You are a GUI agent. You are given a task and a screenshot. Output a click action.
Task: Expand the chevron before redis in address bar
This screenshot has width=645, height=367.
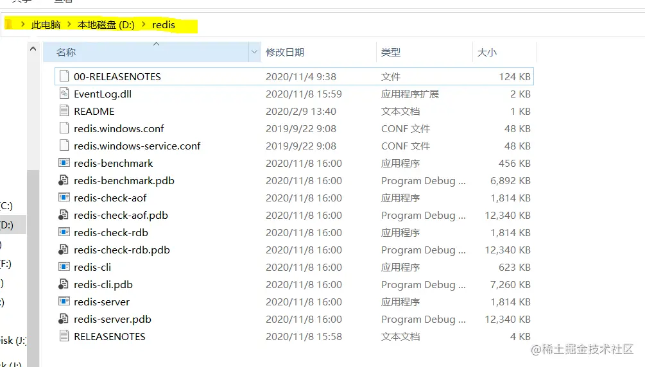coord(143,24)
